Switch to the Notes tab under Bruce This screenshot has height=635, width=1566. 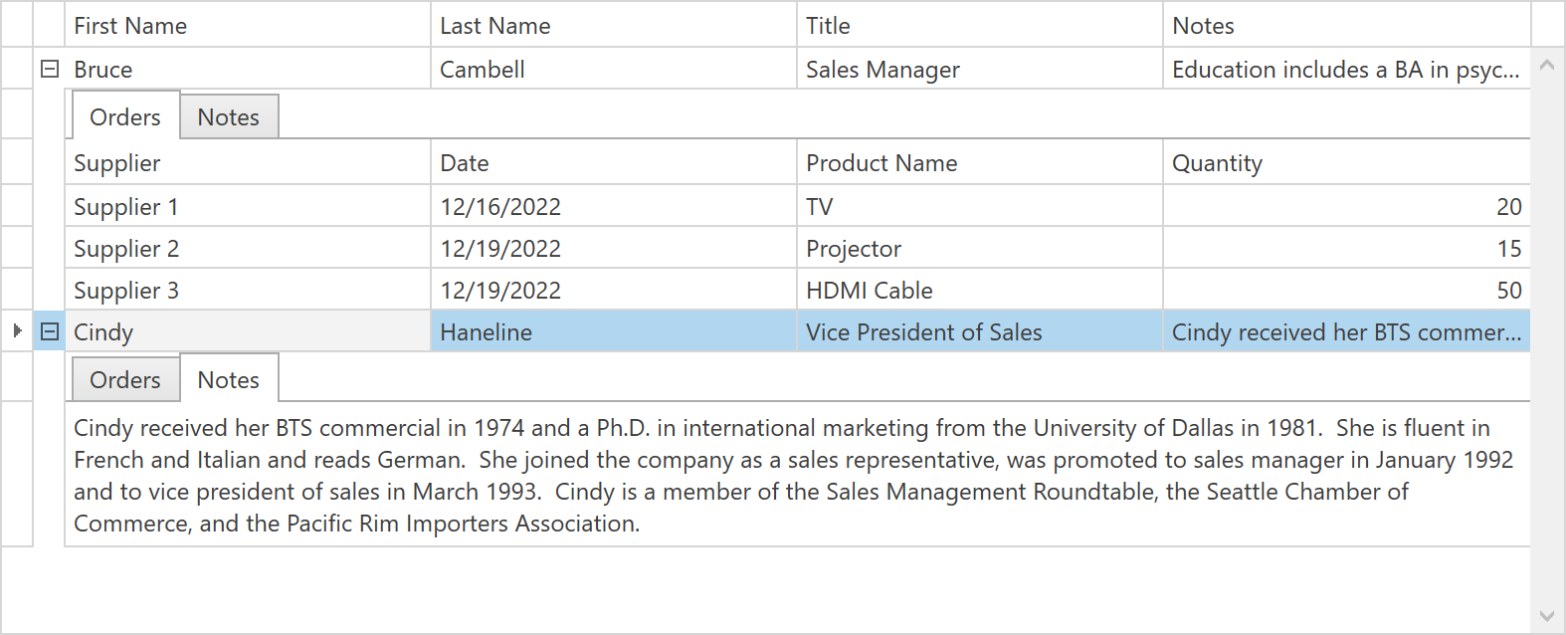click(229, 117)
